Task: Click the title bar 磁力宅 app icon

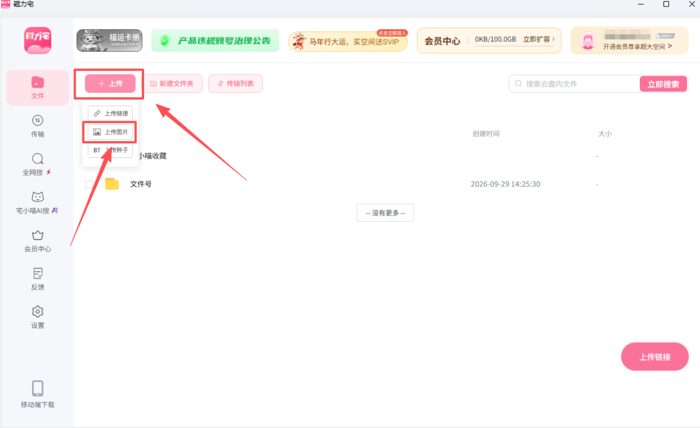Action: pyautogui.click(x=5, y=4)
